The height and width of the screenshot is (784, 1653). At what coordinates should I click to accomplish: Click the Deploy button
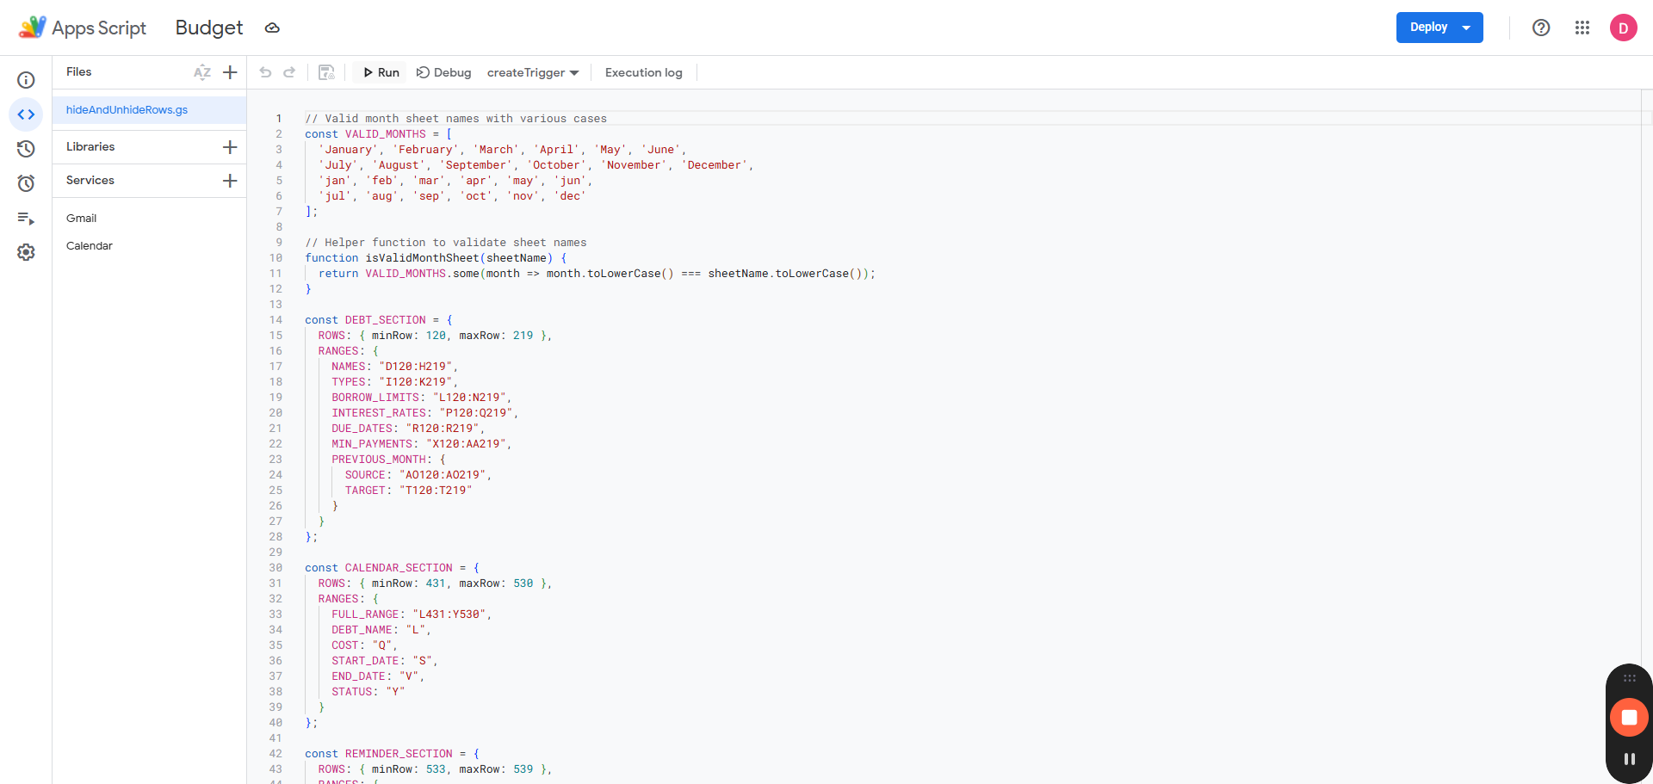pos(1439,28)
